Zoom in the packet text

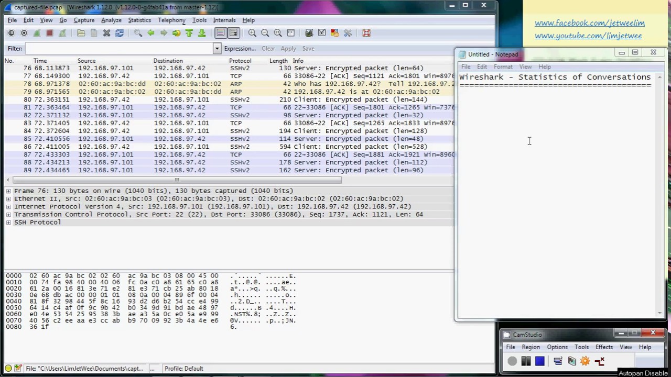click(252, 33)
